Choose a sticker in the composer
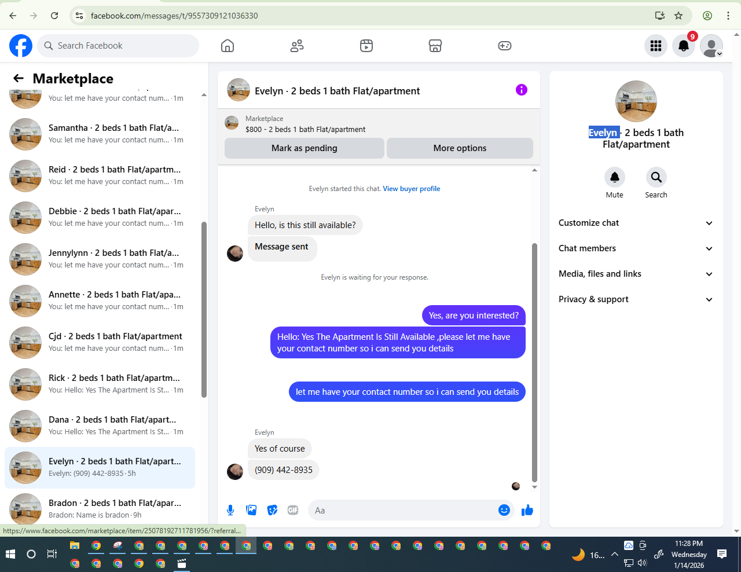741x572 pixels. 272,510
